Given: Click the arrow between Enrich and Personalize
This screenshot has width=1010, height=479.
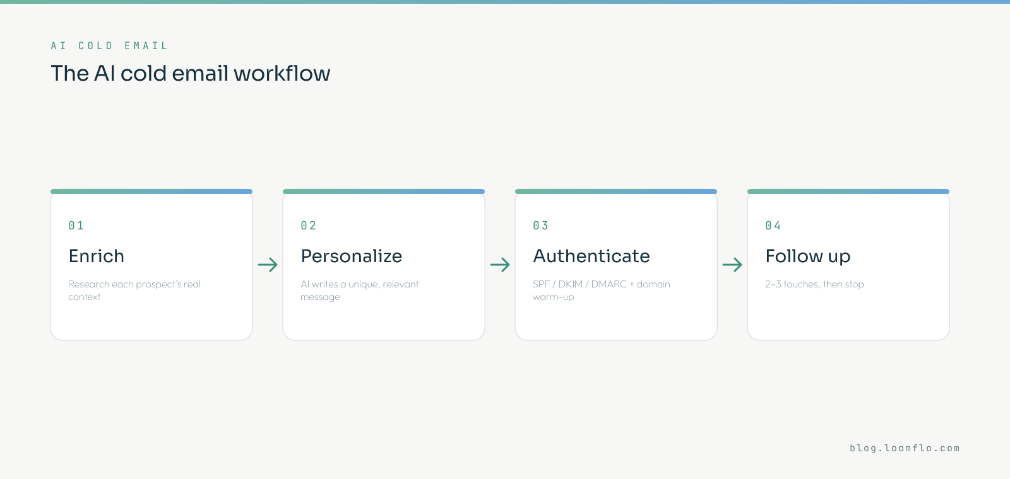Looking at the screenshot, I should coord(268,265).
